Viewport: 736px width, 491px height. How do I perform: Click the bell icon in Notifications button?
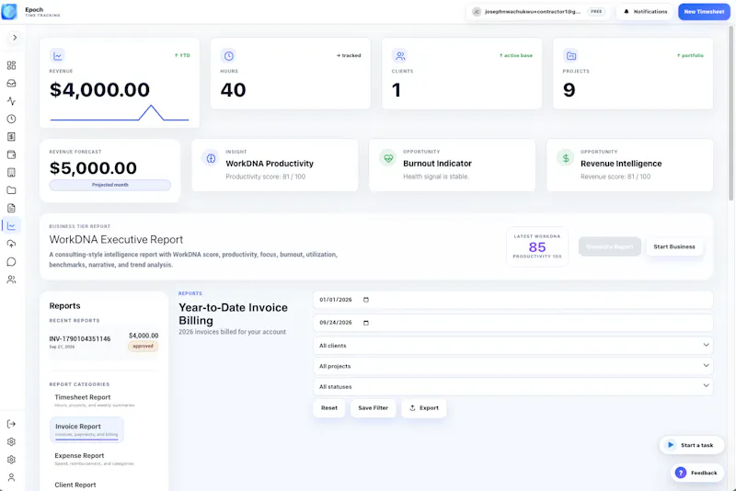tap(627, 11)
